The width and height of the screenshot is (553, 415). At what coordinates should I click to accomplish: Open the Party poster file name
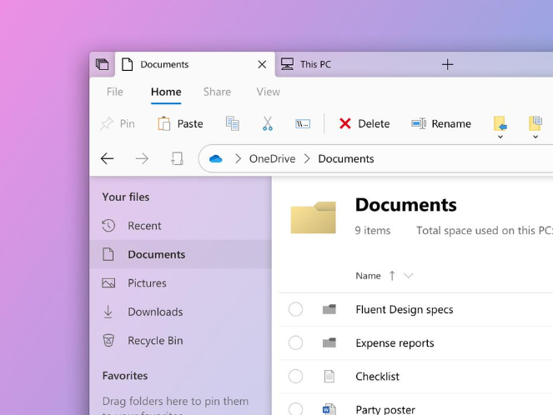click(385, 410)
